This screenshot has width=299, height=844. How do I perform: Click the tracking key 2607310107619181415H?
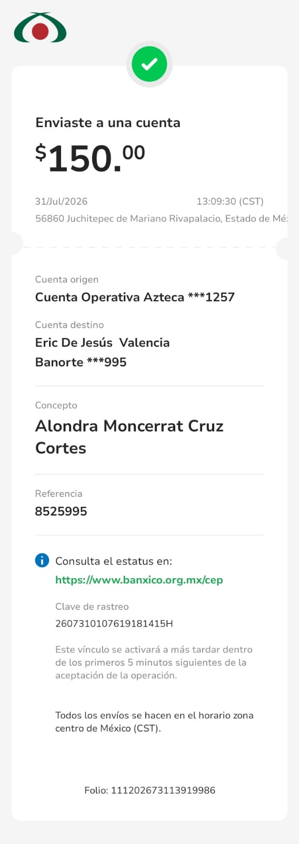114,624
